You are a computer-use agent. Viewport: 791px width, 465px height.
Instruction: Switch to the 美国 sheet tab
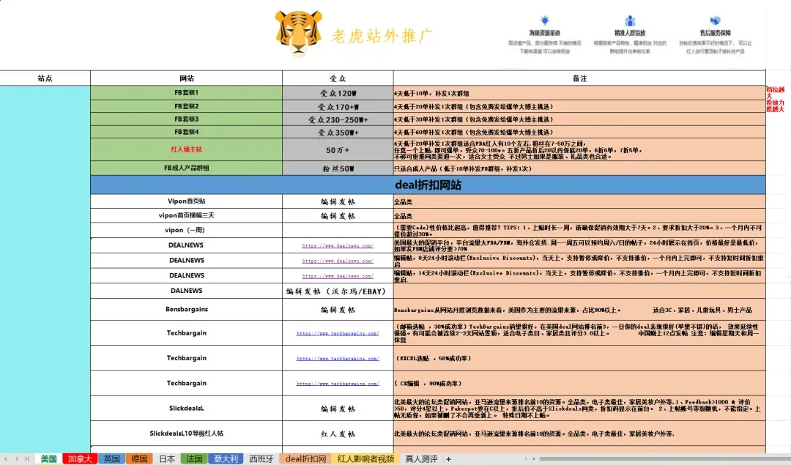pos(48,459)
